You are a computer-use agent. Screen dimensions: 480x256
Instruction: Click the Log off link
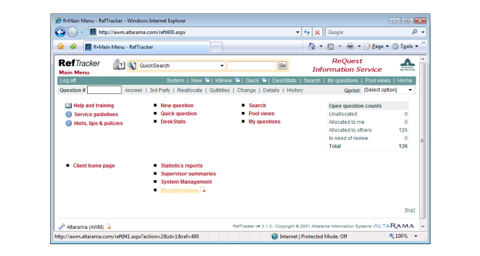[x=68, y=81]
